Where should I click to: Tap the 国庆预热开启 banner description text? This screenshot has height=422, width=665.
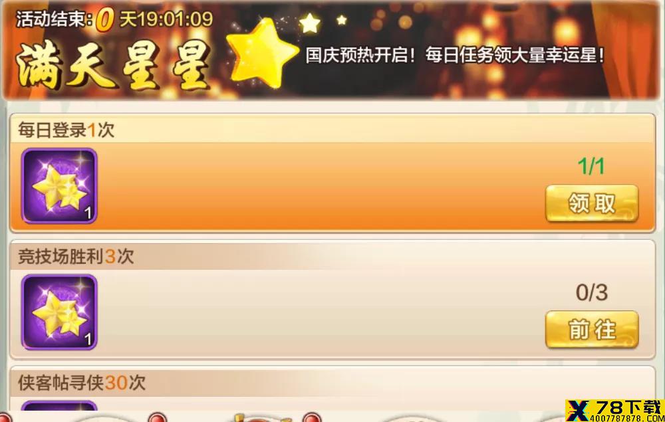pos(455,56)
